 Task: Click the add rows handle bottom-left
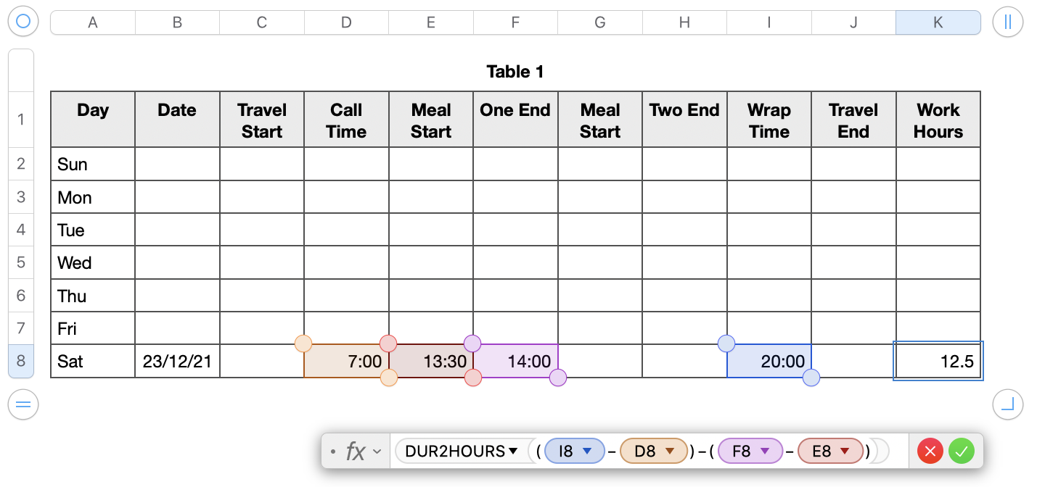(x=22, y=404)
